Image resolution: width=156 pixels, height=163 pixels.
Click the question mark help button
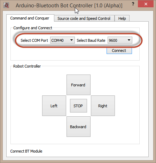(133, 4)
